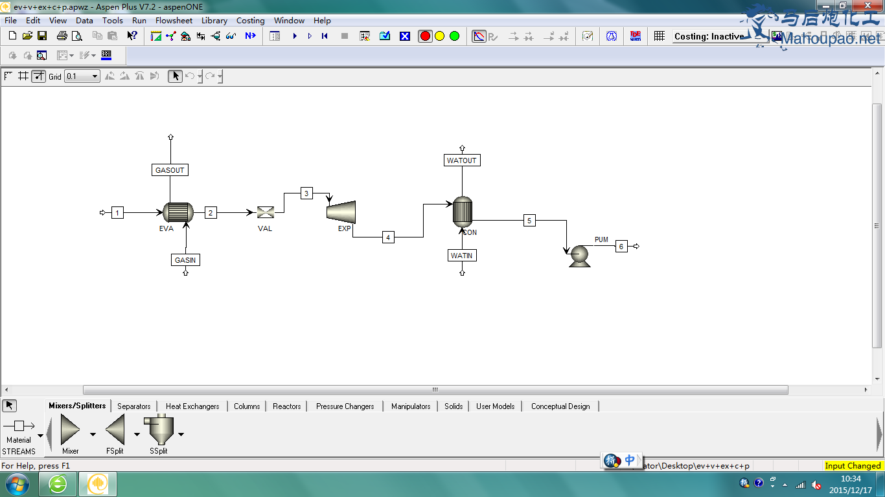The image size is (885, 497).
Task: Click the flowsheet horizontal scrollbar
Action: click(435, 390)
